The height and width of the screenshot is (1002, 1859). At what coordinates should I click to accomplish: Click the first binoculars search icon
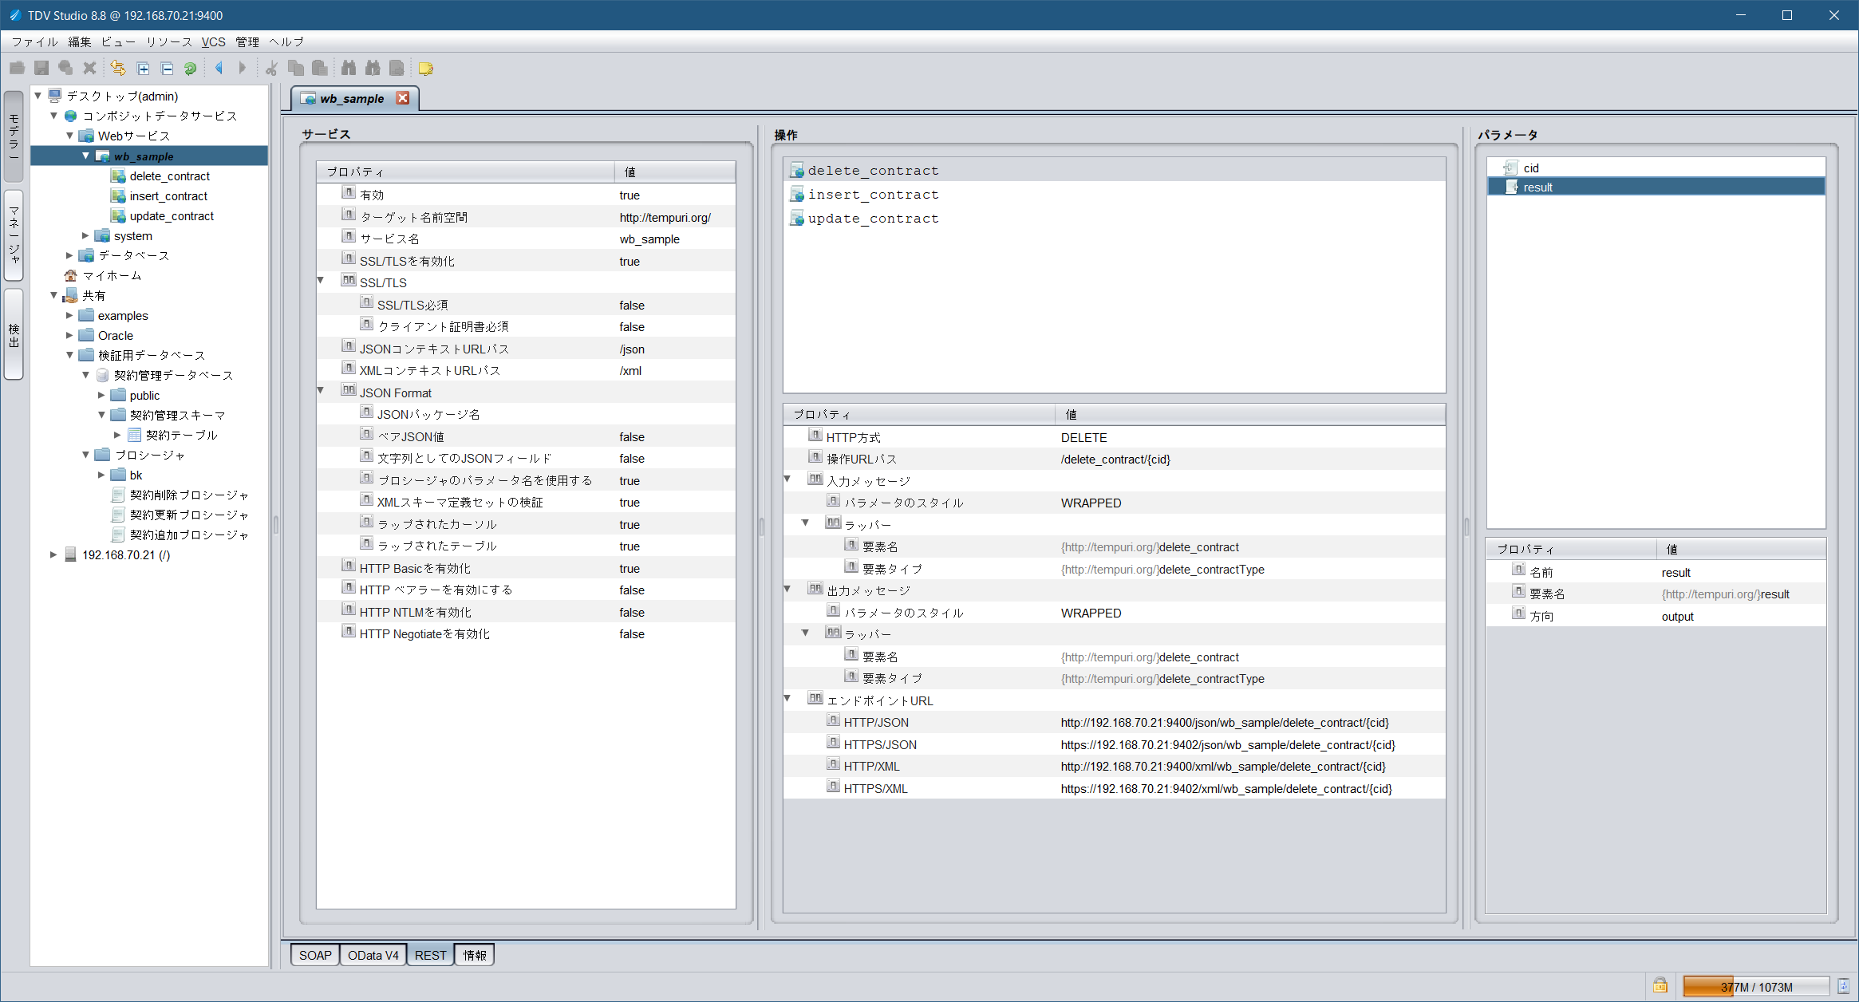point(349,69)
